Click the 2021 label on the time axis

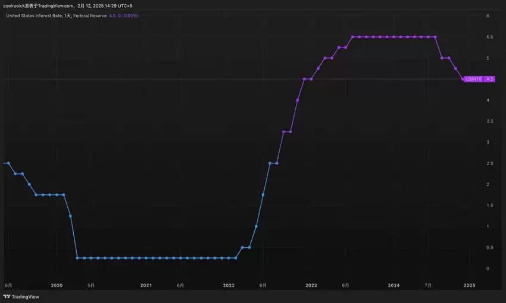click(146, 285)
